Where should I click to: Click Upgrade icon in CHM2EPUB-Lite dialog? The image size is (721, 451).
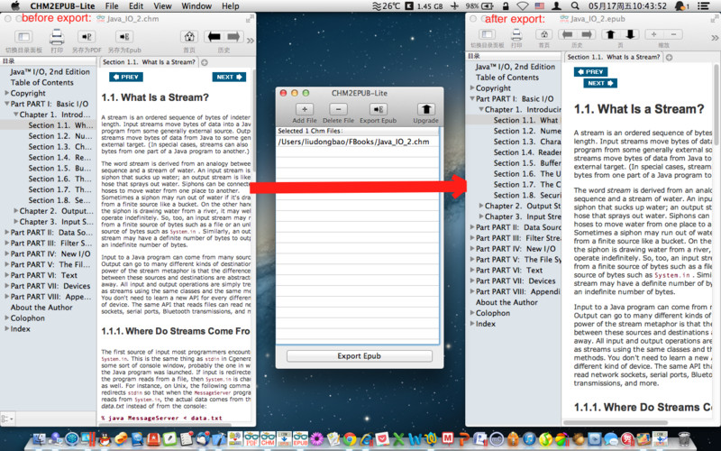point(425,109)
